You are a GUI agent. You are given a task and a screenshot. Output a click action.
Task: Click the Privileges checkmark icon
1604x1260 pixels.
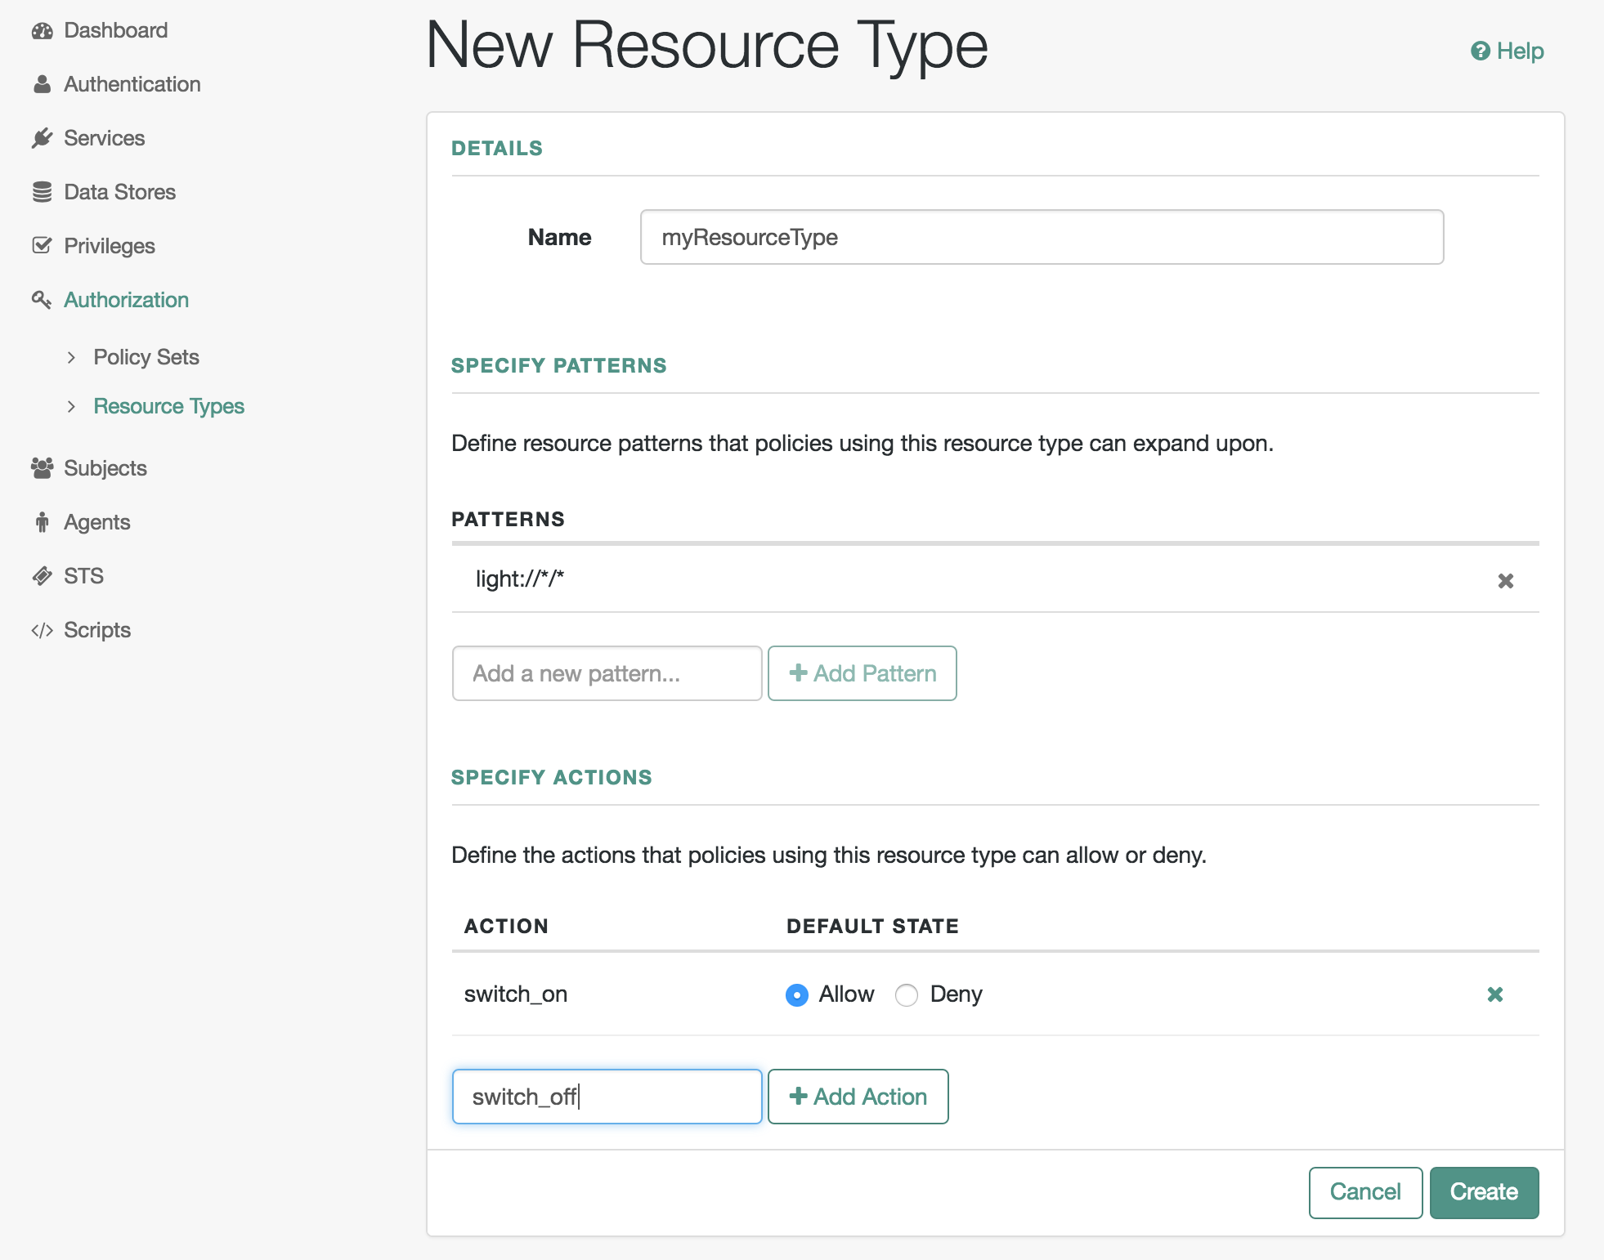tap(43, 246)
